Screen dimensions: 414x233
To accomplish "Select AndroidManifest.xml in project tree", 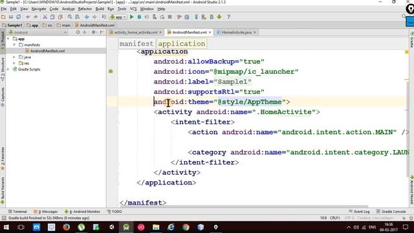I will coord(47,51).
